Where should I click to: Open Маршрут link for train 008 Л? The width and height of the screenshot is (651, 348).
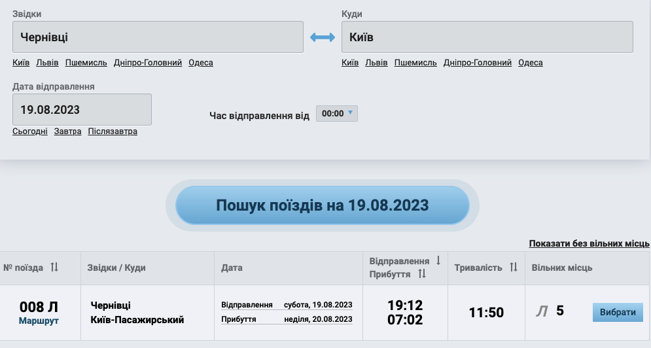[39, 321]
